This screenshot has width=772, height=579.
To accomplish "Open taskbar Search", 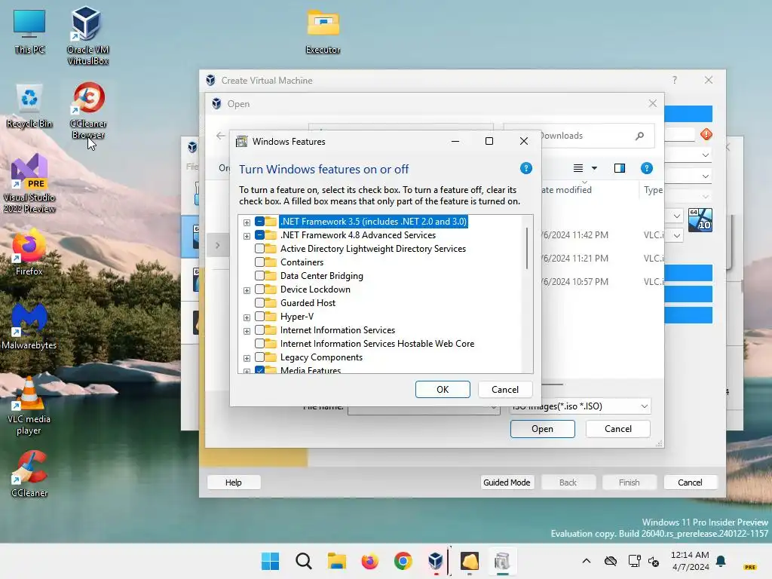I will pyautogui.click(x=303, y=561).
